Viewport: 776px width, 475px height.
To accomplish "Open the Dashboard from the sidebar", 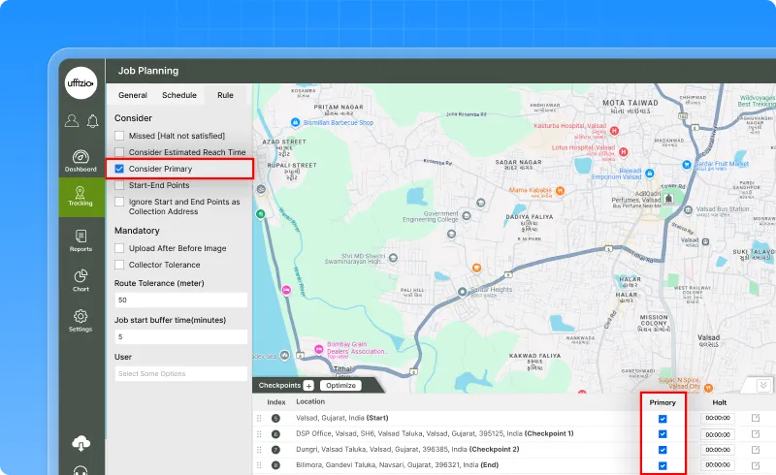I will pyautogui.click(x=81, y=161).
